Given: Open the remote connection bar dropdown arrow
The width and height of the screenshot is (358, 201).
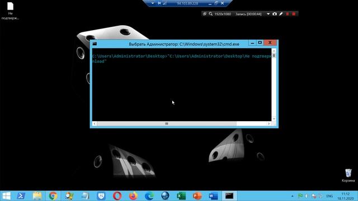Looking at the screenshot, I should coord(153,3).
